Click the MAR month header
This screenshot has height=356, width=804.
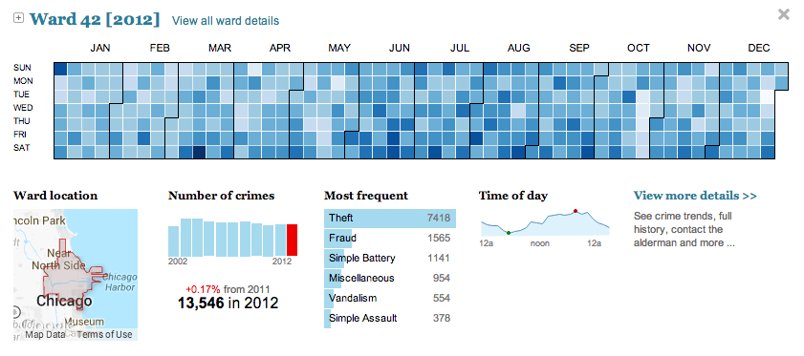pyautogui.click(x=220, y=48)
